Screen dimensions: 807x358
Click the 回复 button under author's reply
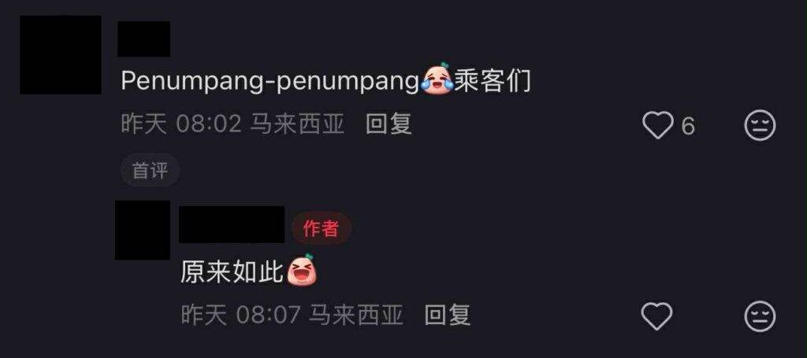[448, 315]
